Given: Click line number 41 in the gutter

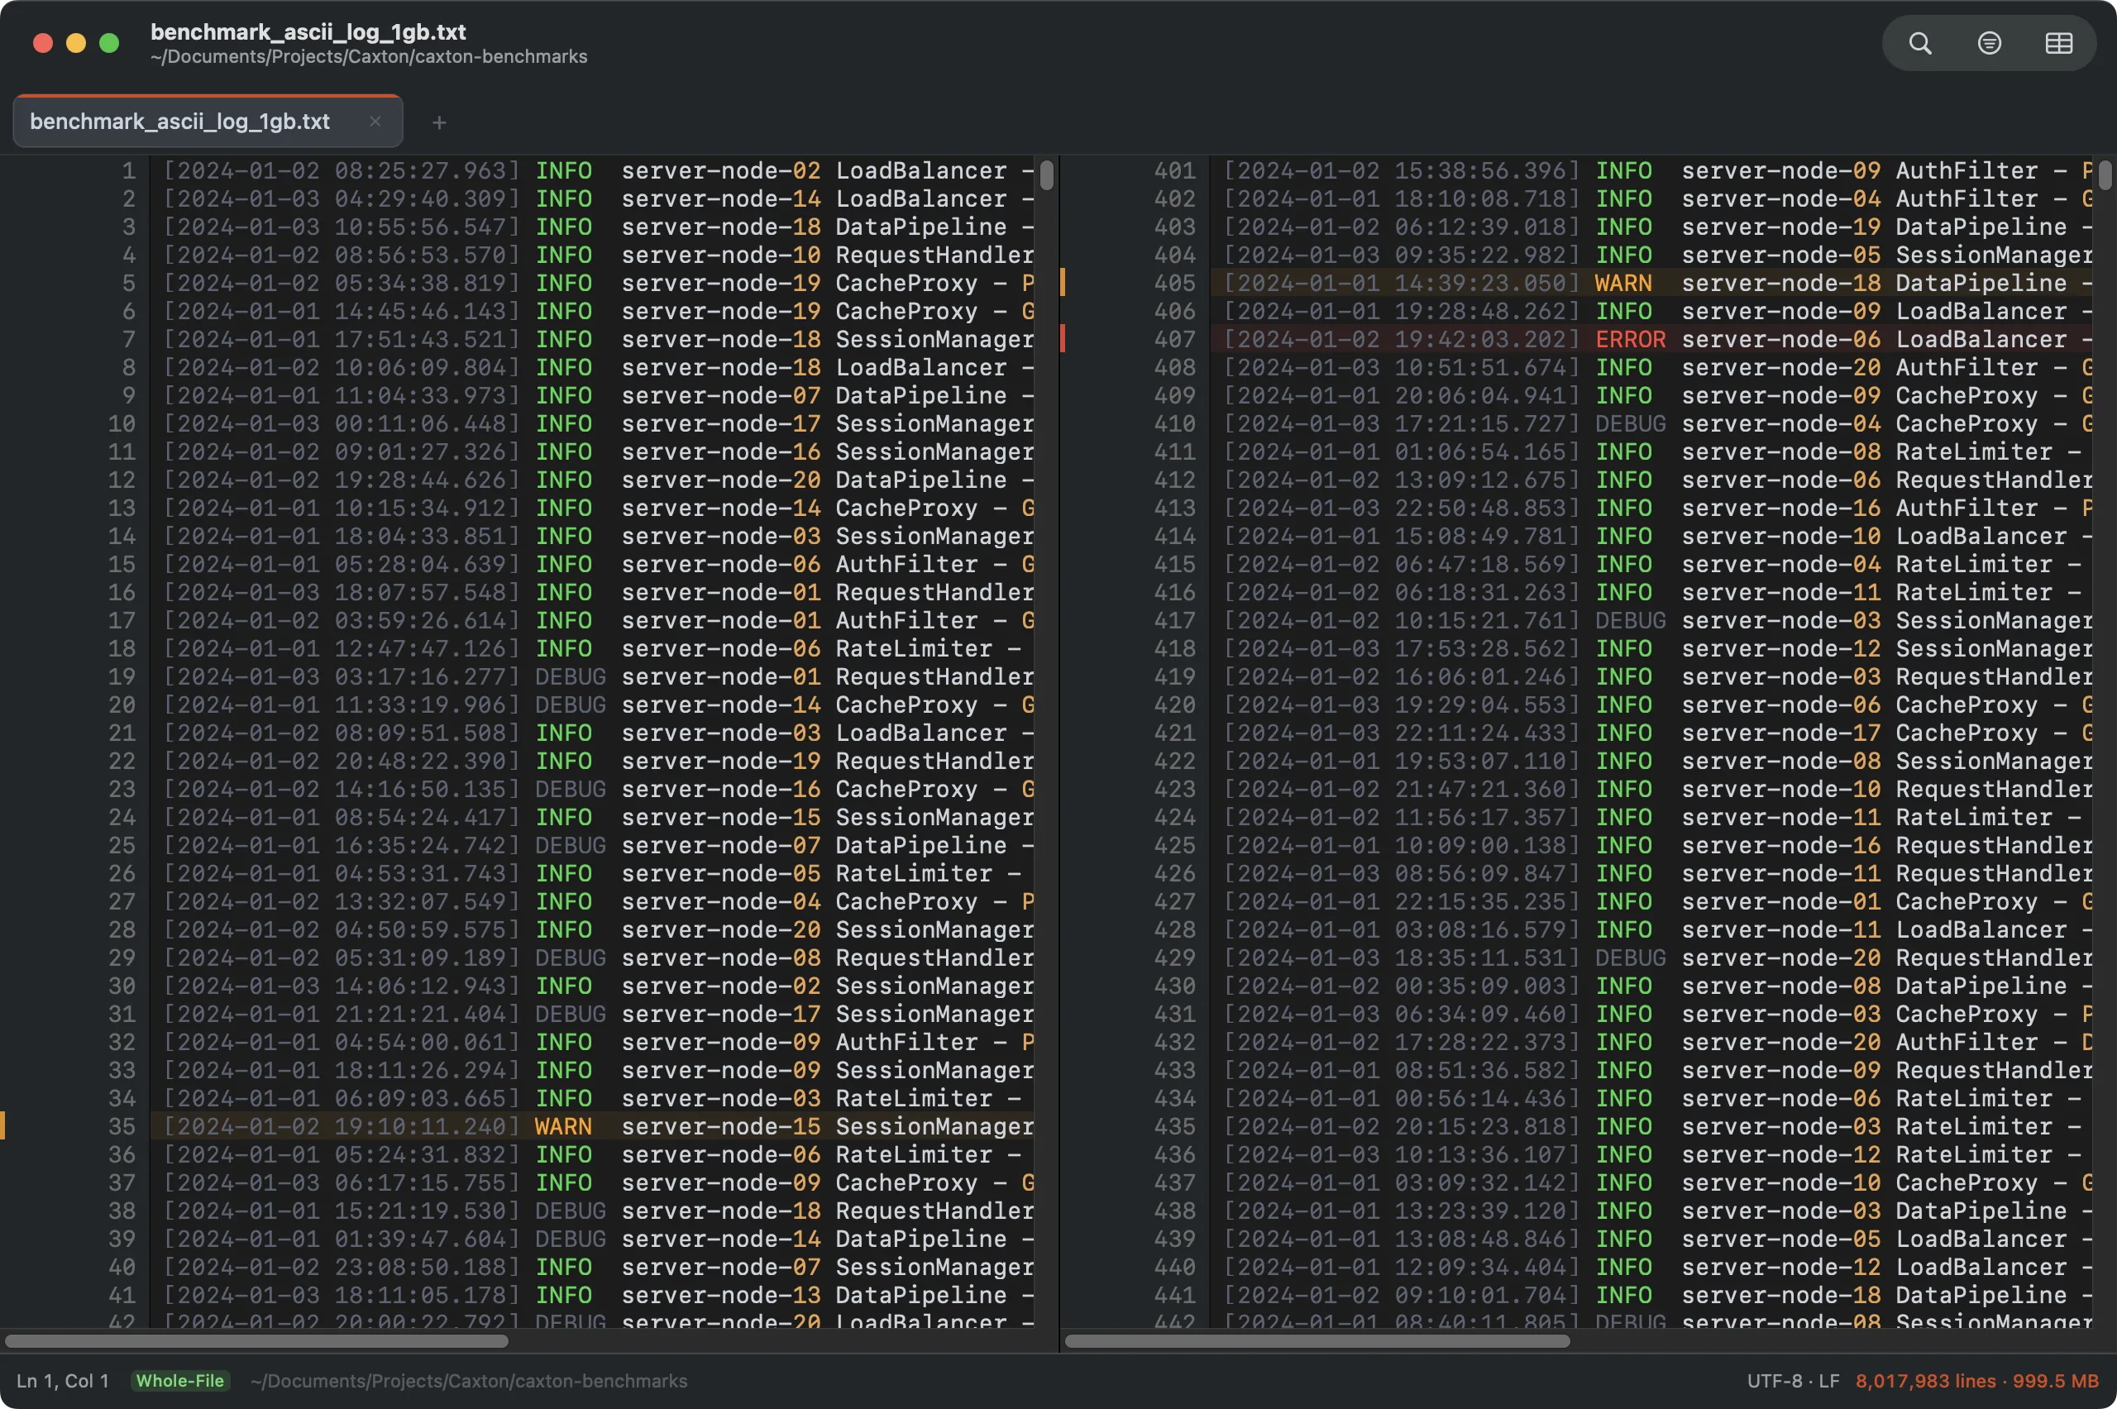Looking at the screenshot, I should (122, 1295).
